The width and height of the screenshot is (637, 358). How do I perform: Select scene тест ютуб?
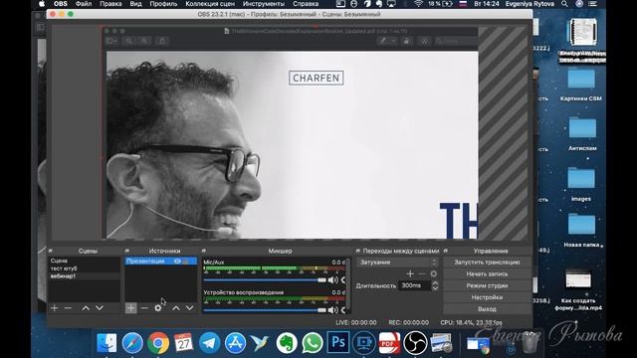pos(84,268)
